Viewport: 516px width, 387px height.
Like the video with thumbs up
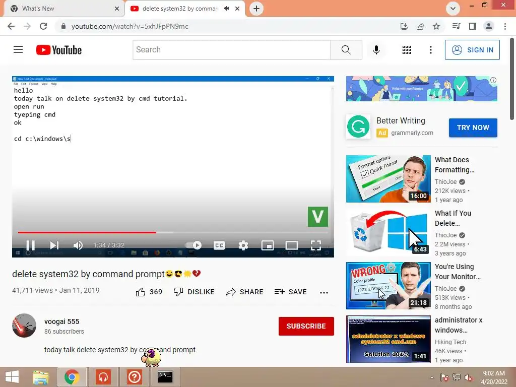(149, 292)
